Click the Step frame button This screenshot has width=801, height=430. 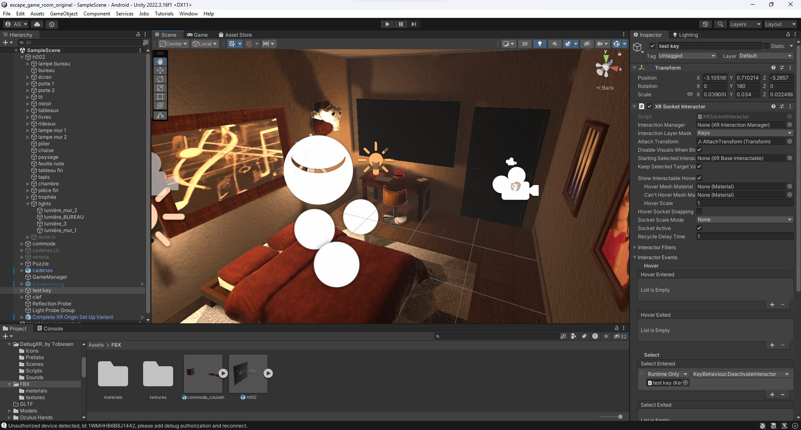click(x=413, y=24)
